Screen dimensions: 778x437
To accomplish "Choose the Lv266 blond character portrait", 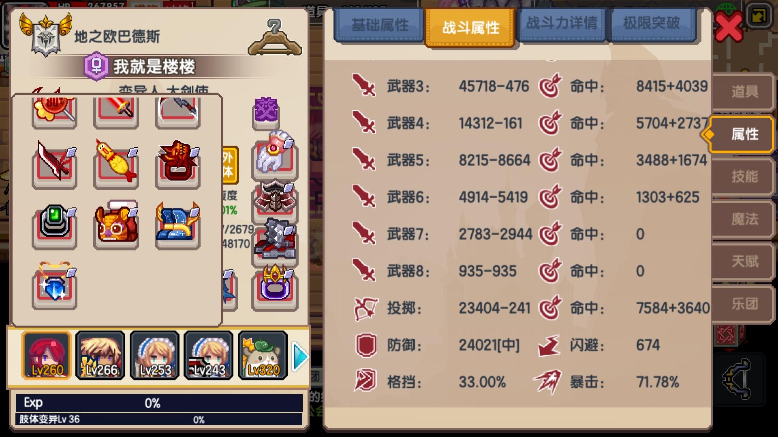I will [x=100, y=355].
